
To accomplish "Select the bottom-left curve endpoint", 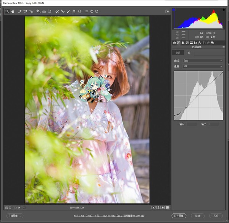I will click(x=174, y=116).
